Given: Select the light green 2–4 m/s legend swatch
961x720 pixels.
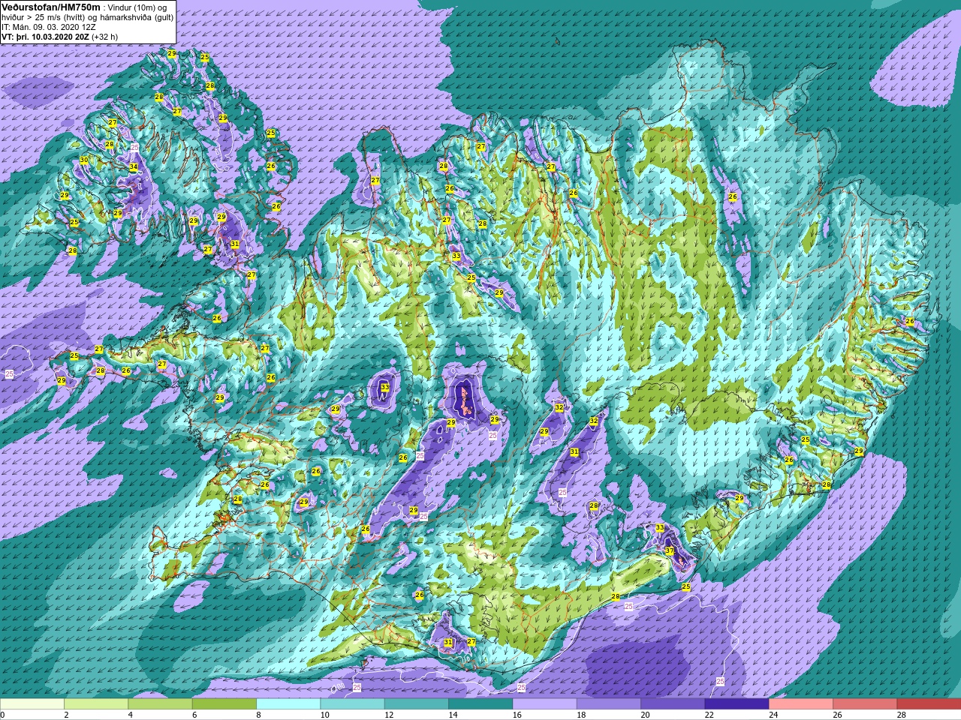Looking at the screenshot, I should coord(96,704).
